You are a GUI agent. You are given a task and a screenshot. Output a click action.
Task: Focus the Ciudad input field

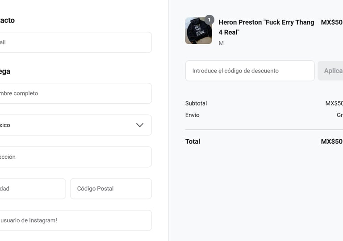click(31, 189)
